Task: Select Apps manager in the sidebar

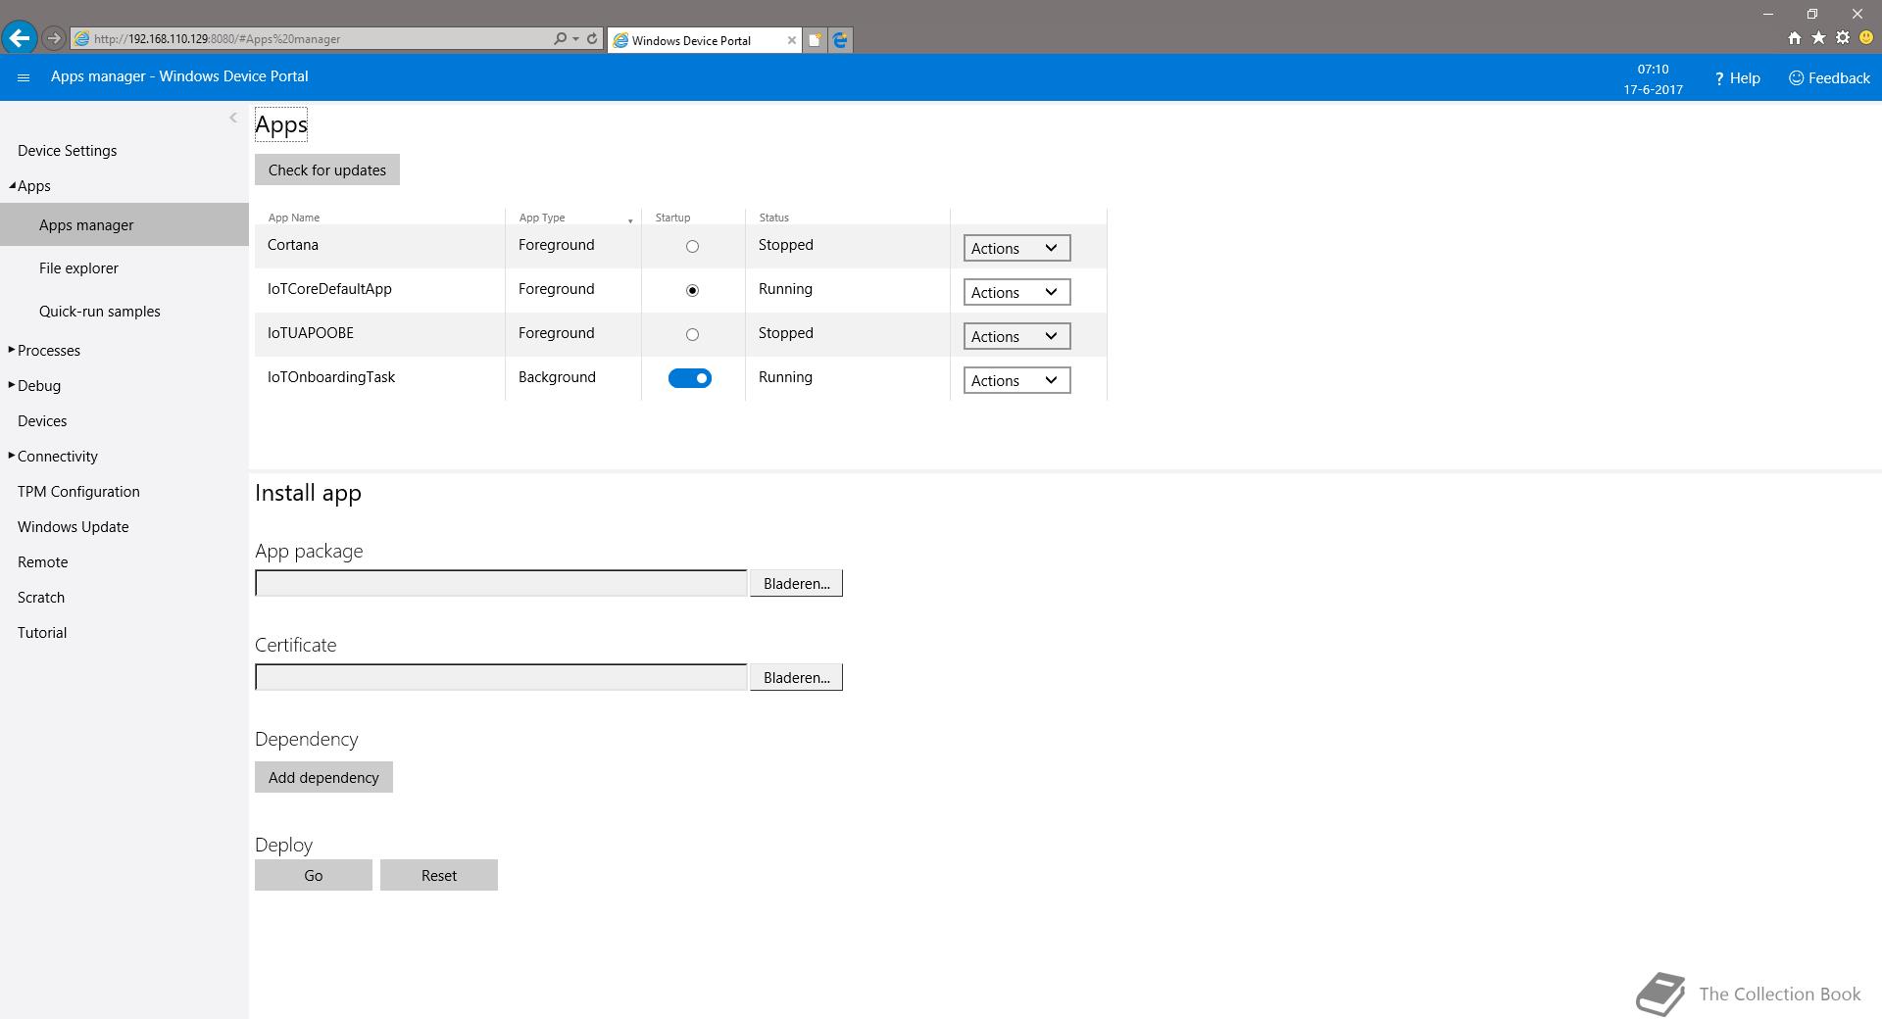Action: point(124,224)
